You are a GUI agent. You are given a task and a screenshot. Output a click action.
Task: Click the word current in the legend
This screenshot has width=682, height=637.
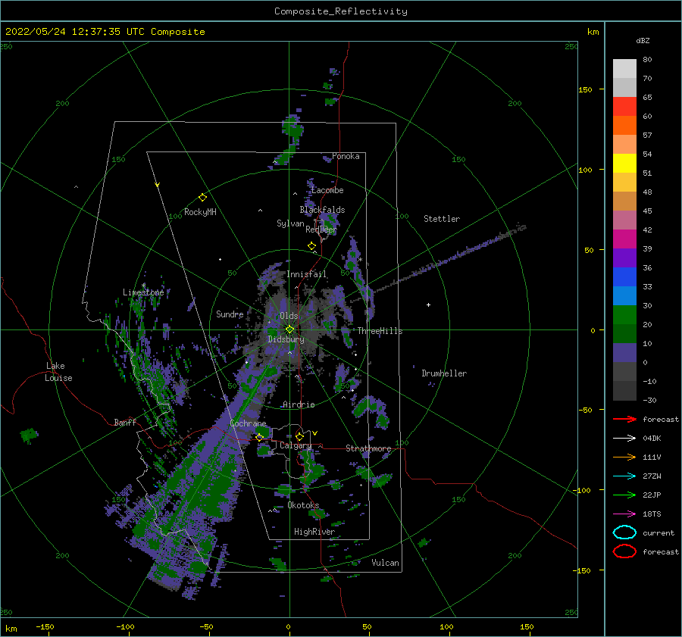click(659, 533)
